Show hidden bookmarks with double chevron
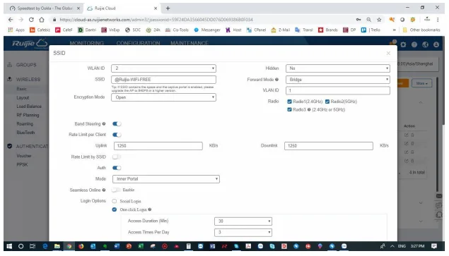Screen dimensions: 449x256 [x=395, y=30]
